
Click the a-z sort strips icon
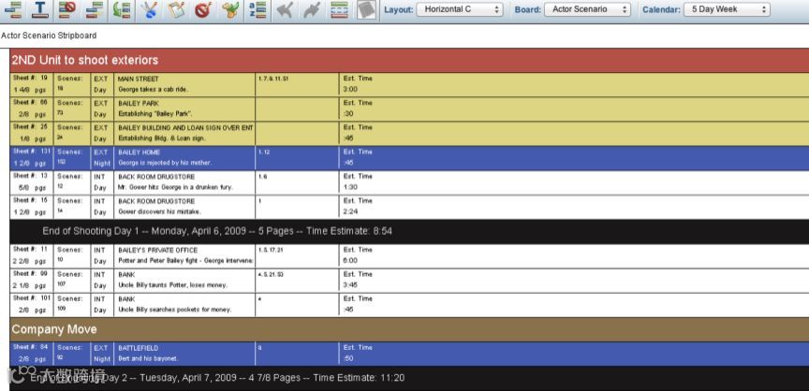[x=257, y=9]
